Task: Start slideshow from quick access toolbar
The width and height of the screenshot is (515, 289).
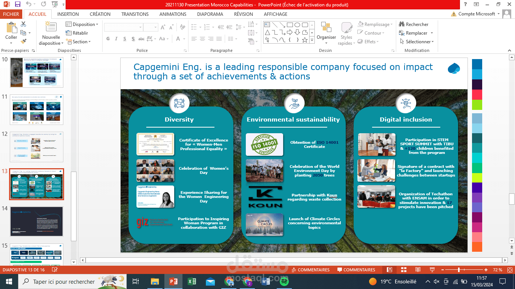Action: [55, 5]
